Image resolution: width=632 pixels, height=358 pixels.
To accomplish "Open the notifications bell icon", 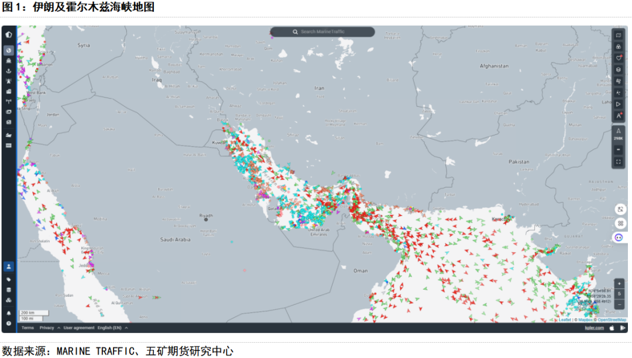I will point(8,313).
